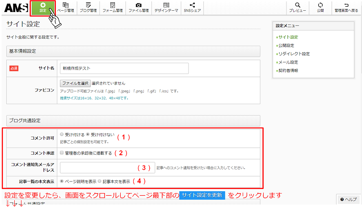Image resolution: width=362 pixels, height=210 pixels.
Task: Click the 必須 required badge
Action: [x=14, y=68]
